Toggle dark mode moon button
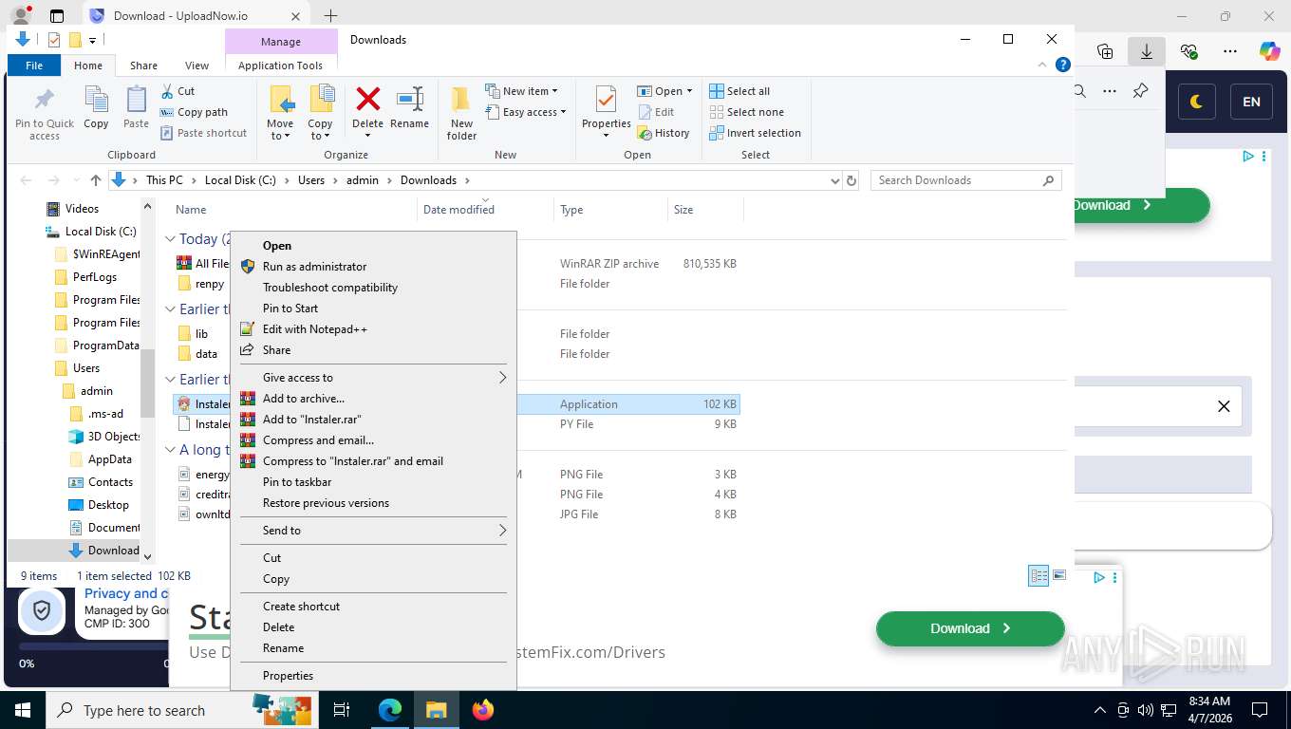1291x729 pixels. [x=1196, y=102]
